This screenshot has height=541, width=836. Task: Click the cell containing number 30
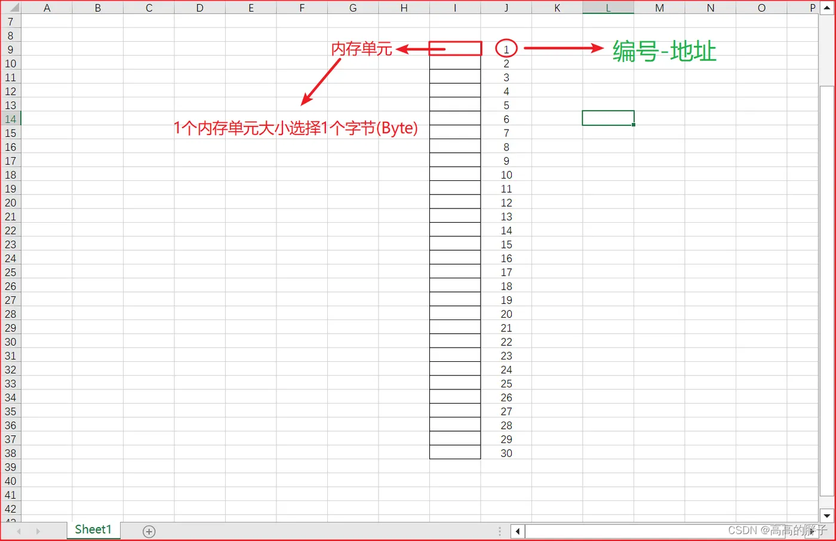506,453
